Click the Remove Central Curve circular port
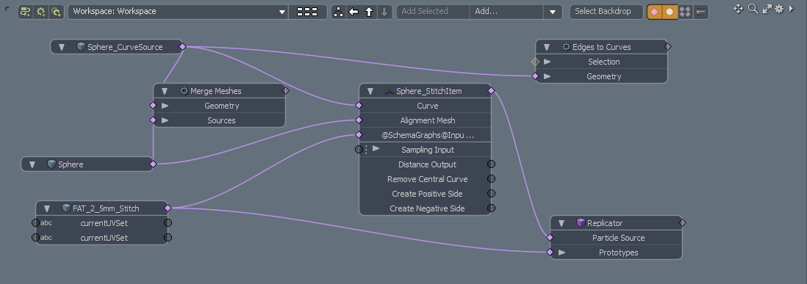The height and width of the screenshot is (284, 807). coord(492,179)
